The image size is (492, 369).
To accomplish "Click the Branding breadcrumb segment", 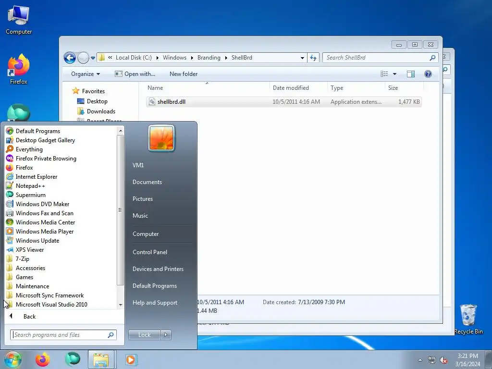I will pyautogui.click(x=209, y=58).
